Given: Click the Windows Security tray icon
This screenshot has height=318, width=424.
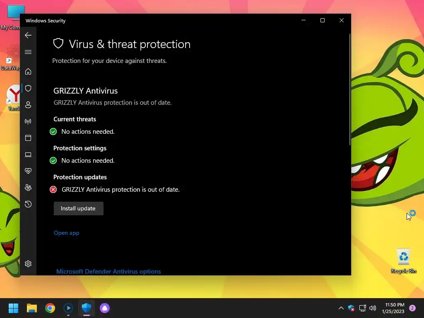Looking at the screenshot, I should tap(351, 308).
